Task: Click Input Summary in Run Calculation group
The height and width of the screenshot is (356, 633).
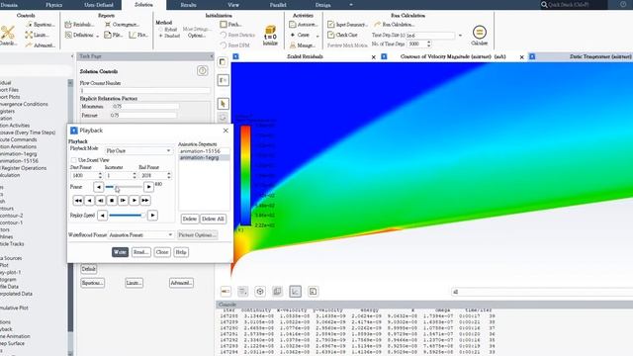Action: (x=347, y=25)
